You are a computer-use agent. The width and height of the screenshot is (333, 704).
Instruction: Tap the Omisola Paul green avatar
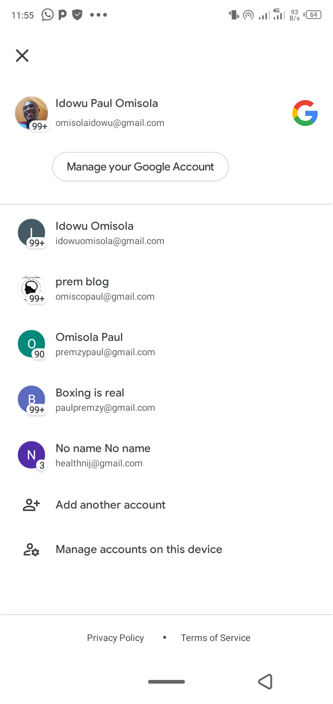[31, 343]
